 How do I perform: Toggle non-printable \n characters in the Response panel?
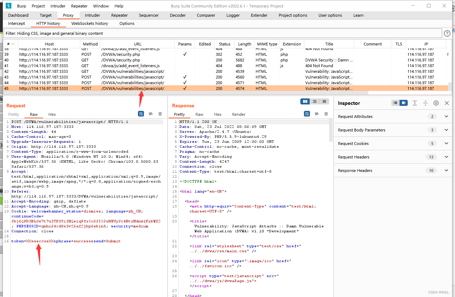pos(316,114)
